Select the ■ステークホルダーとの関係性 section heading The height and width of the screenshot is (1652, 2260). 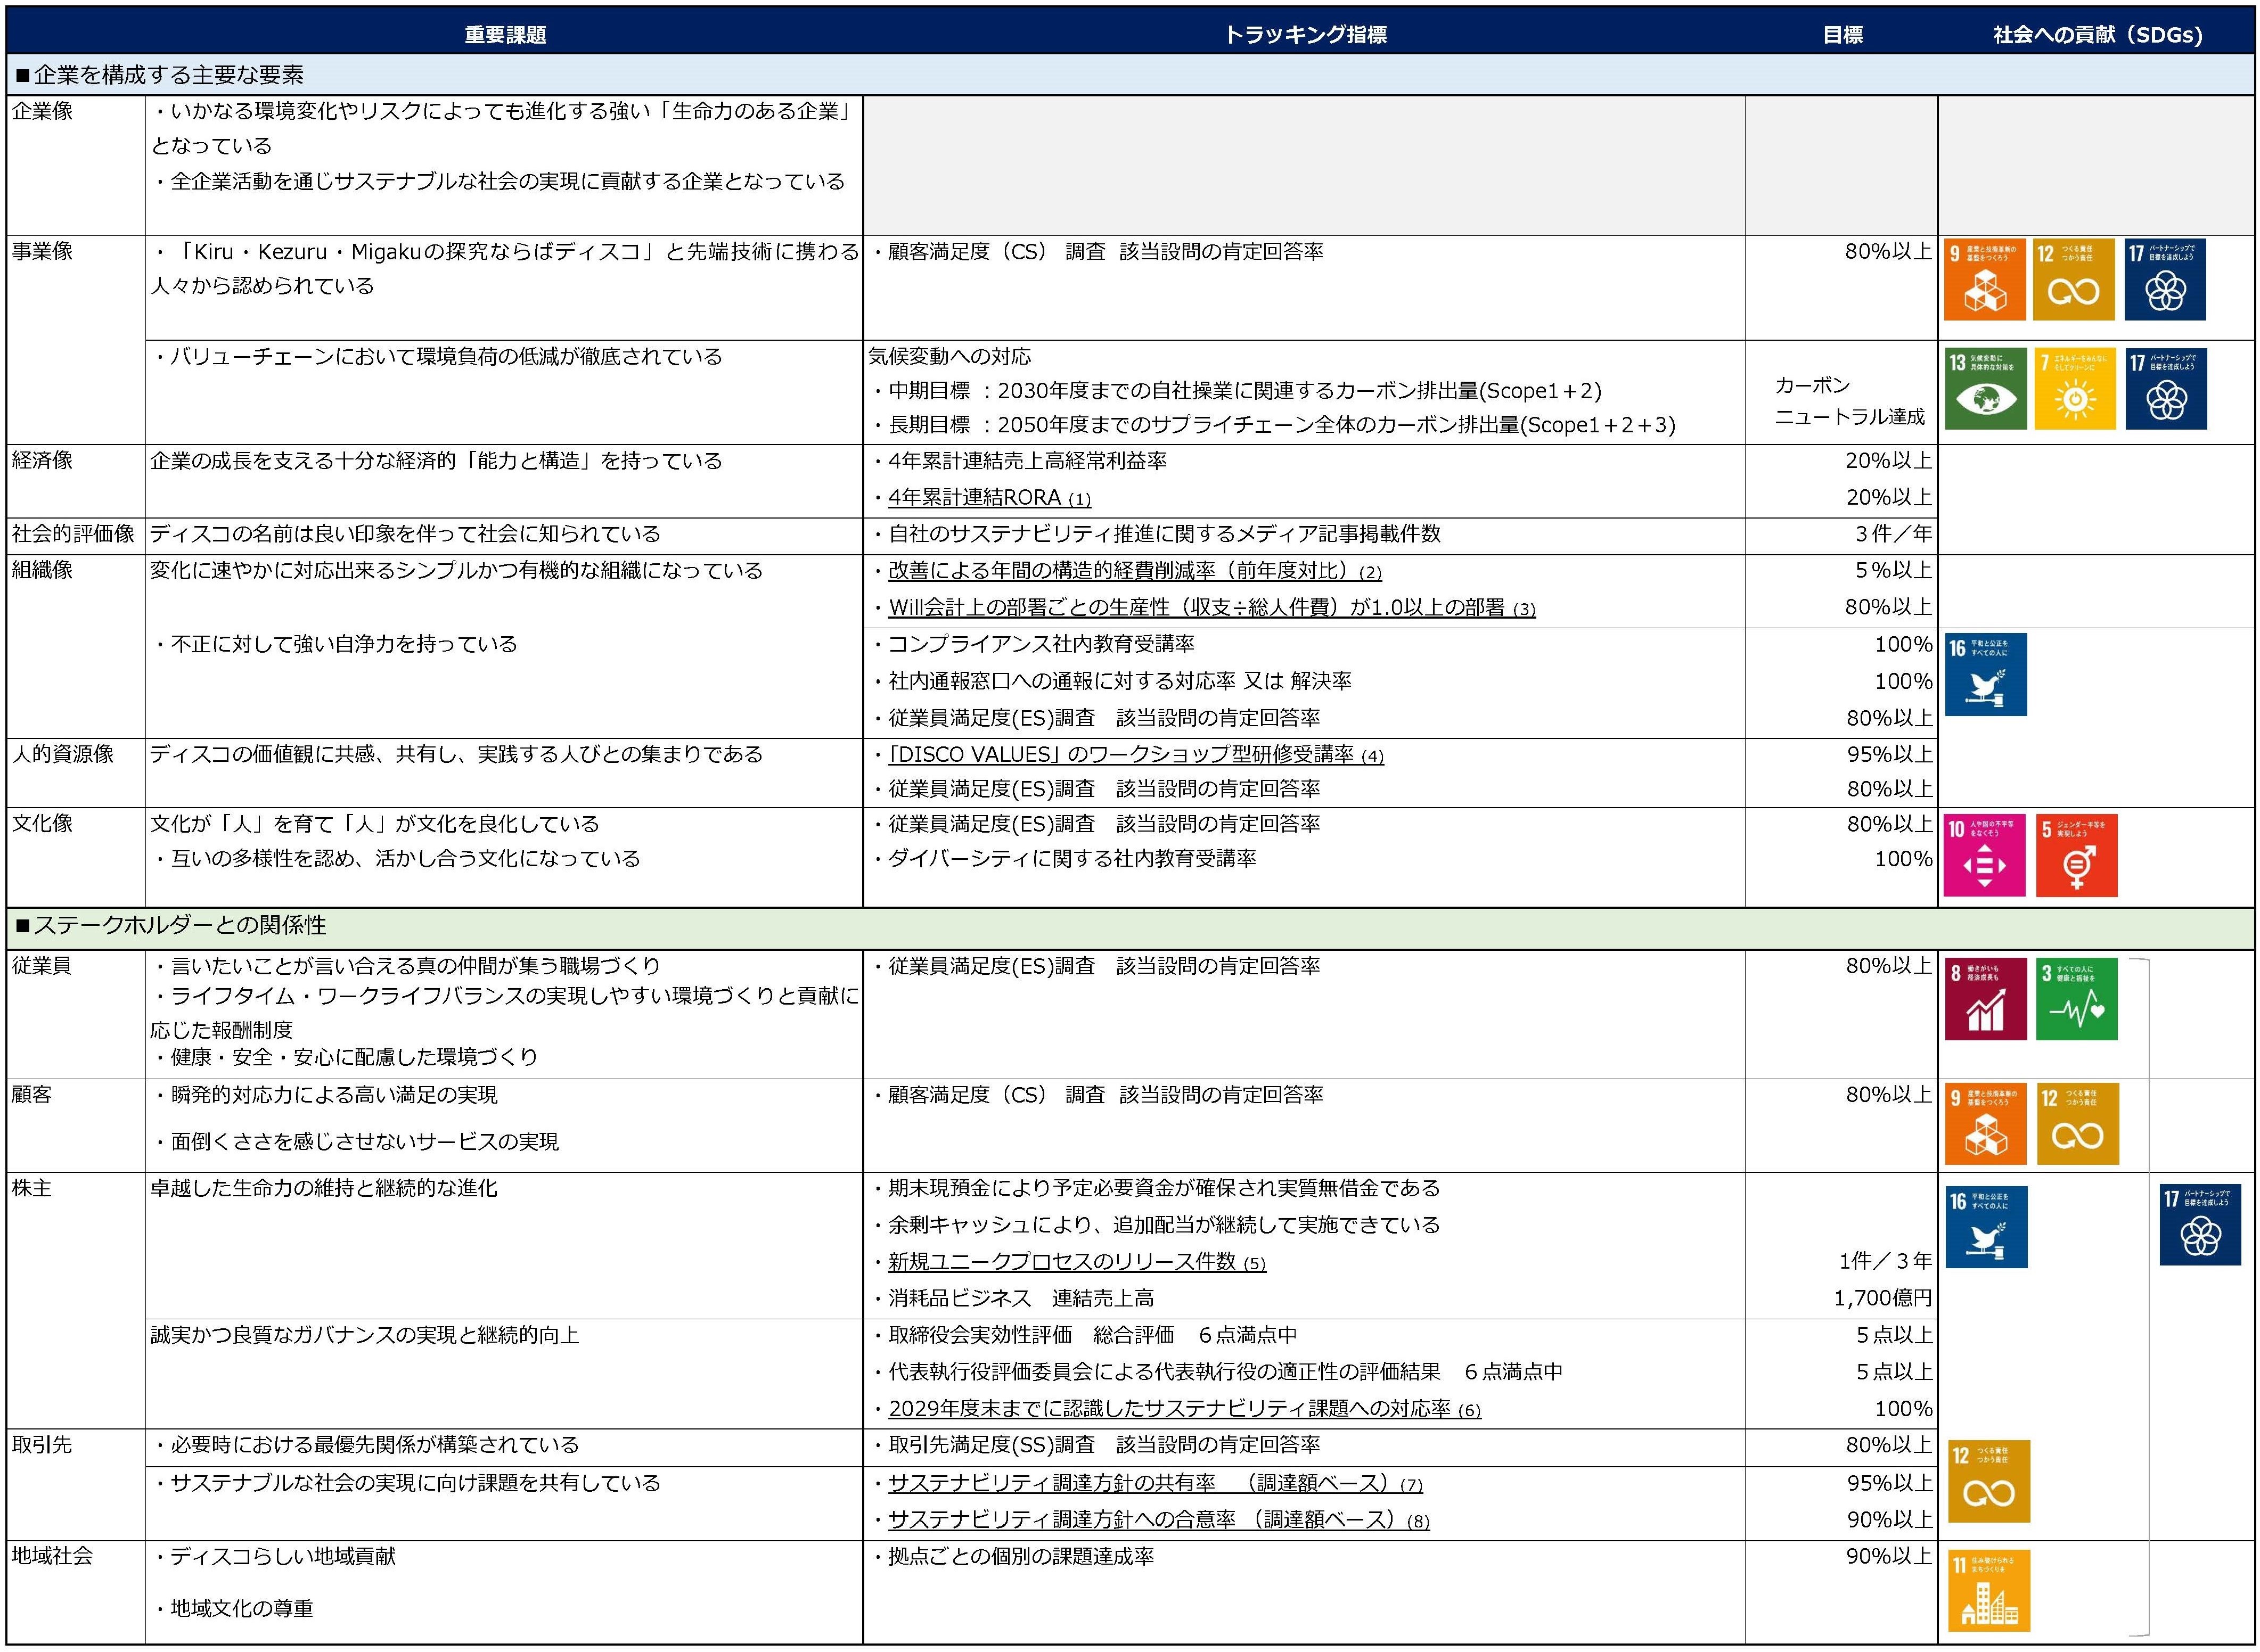point(171,926)
